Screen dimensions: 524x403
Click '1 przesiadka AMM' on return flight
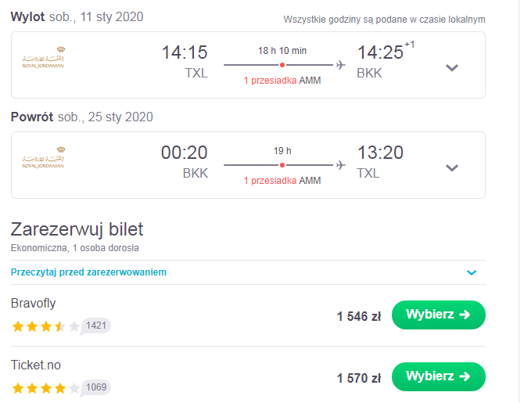click(282, 181)
